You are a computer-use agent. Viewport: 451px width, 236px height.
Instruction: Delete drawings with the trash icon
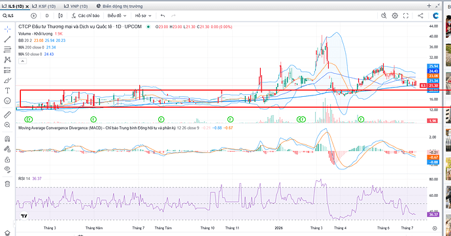7,184
